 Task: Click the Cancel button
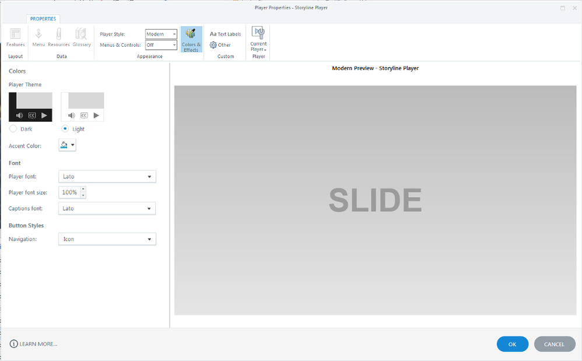pyautogui.click(x=554, y=344)
